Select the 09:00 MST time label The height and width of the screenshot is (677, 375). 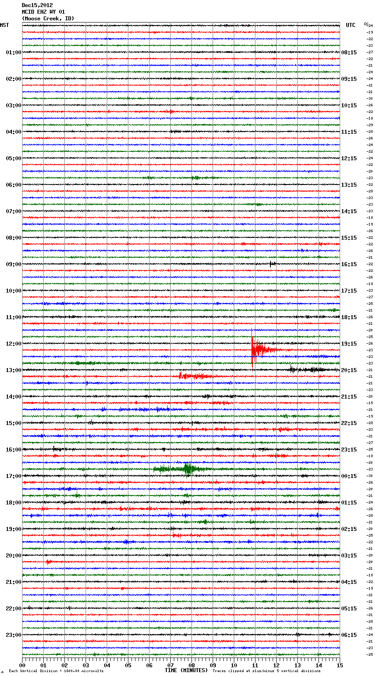point(14,264)
